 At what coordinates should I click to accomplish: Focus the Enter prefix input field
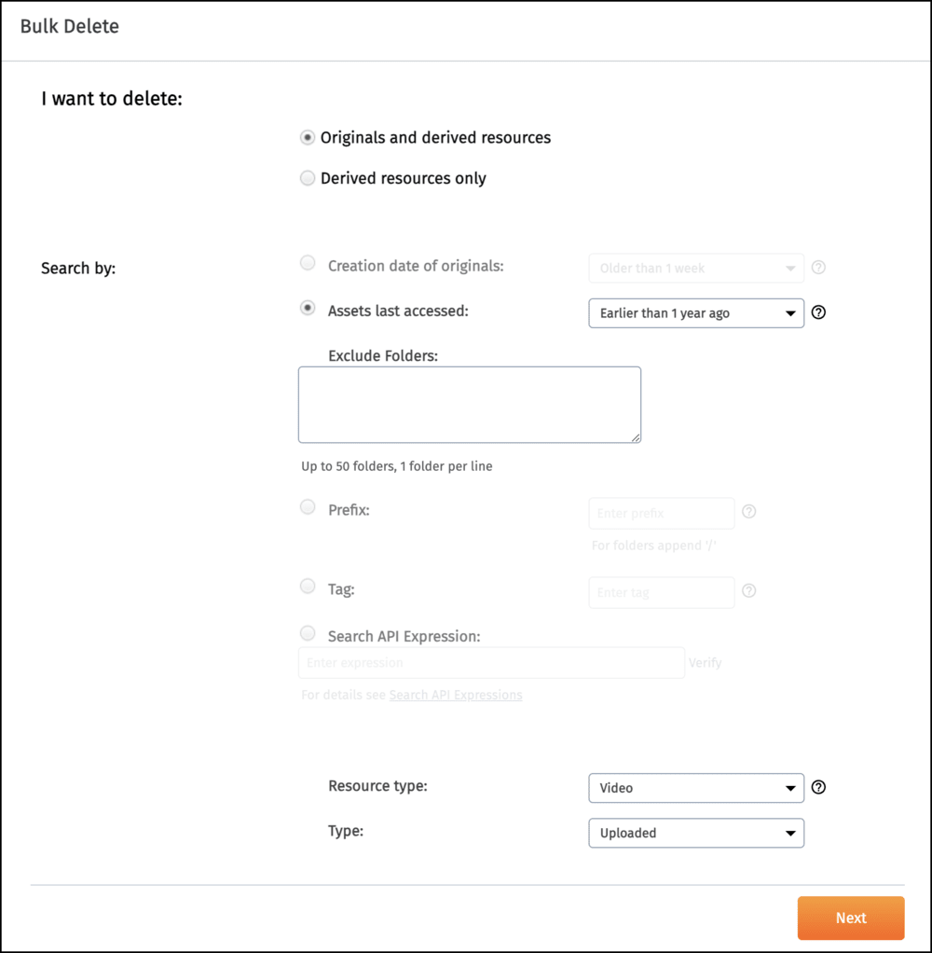[x=661, y=513]
